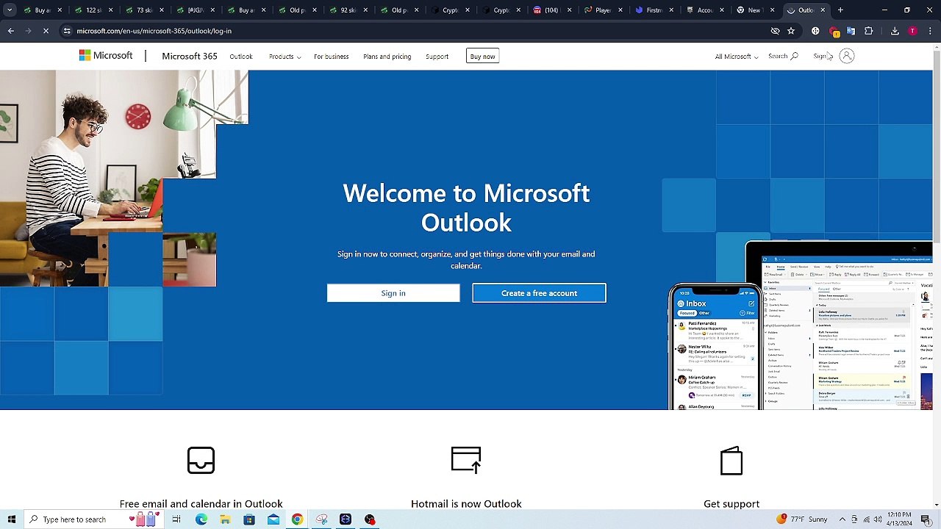Image resolution: width=941 pixels, height=529 pixels.
Task: Open the tab search dropdown
Action: coord(10,10)
